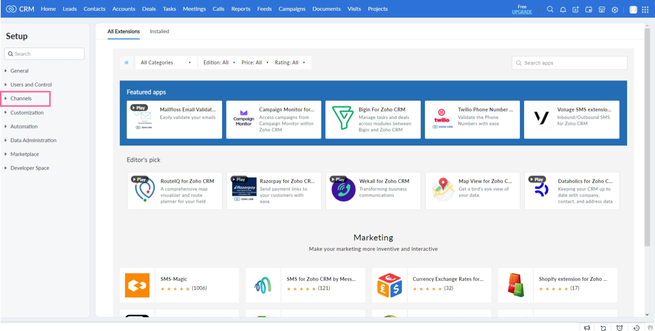
Task: Open the Meetings module
Action: 194,9
